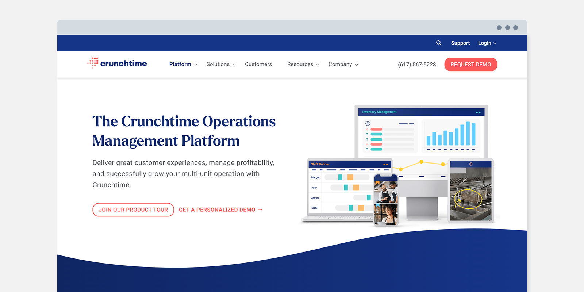
Task: Click the first gray window control dot
Action: click(x=499, y=28)
